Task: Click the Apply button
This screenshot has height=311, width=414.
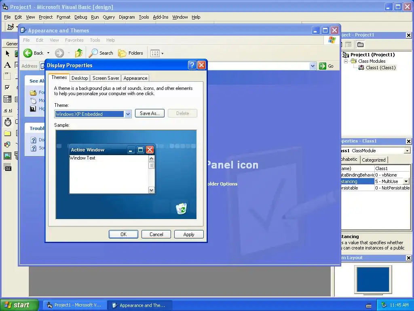Action: 189,234
